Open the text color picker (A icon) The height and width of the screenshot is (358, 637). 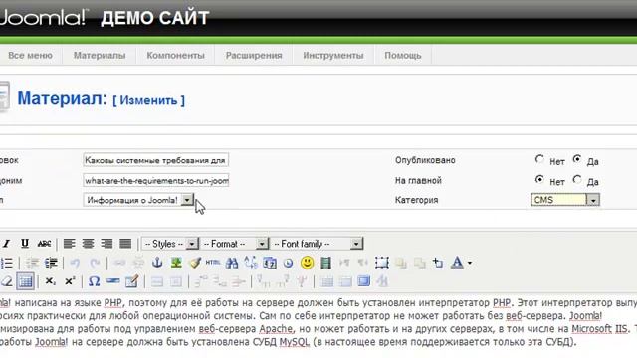(x=457, y=263)
